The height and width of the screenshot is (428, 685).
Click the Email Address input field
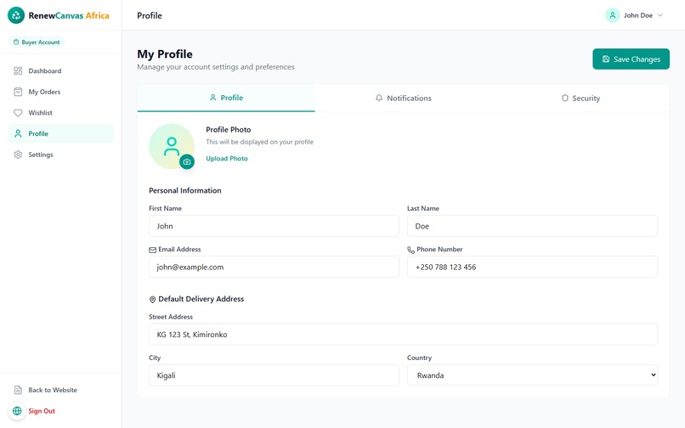pos(274,267)
